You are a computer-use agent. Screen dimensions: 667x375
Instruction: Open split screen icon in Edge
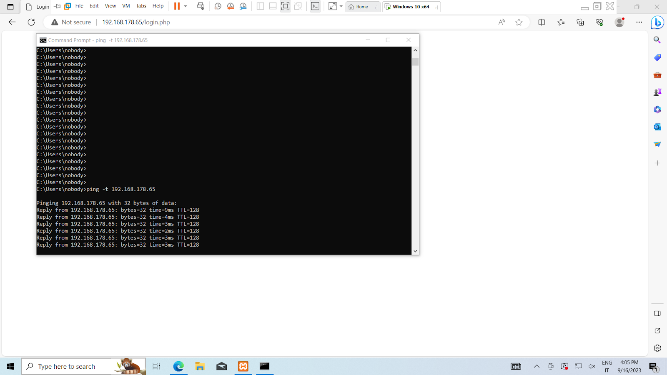[x=542, y=22]
